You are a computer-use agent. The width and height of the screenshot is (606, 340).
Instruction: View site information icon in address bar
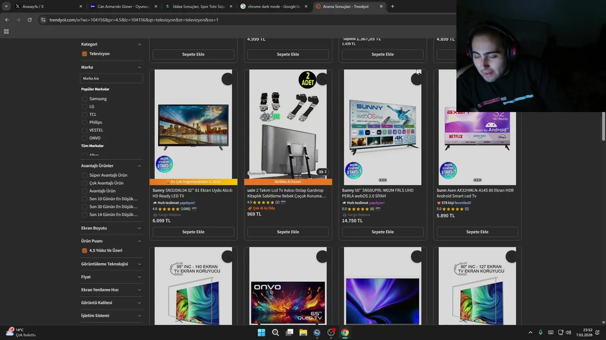[x=43, y=20]
